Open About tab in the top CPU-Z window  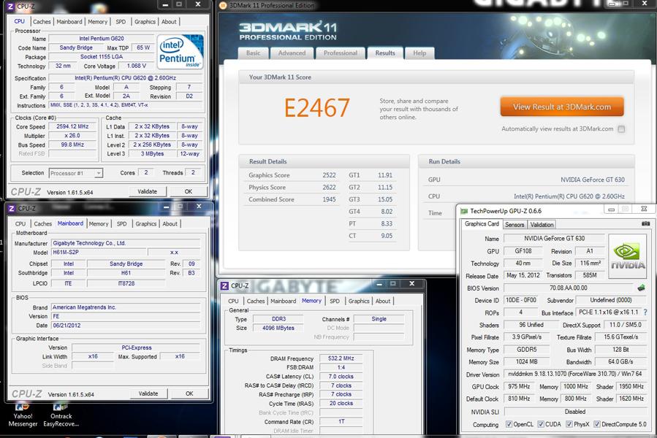point(169,21)
